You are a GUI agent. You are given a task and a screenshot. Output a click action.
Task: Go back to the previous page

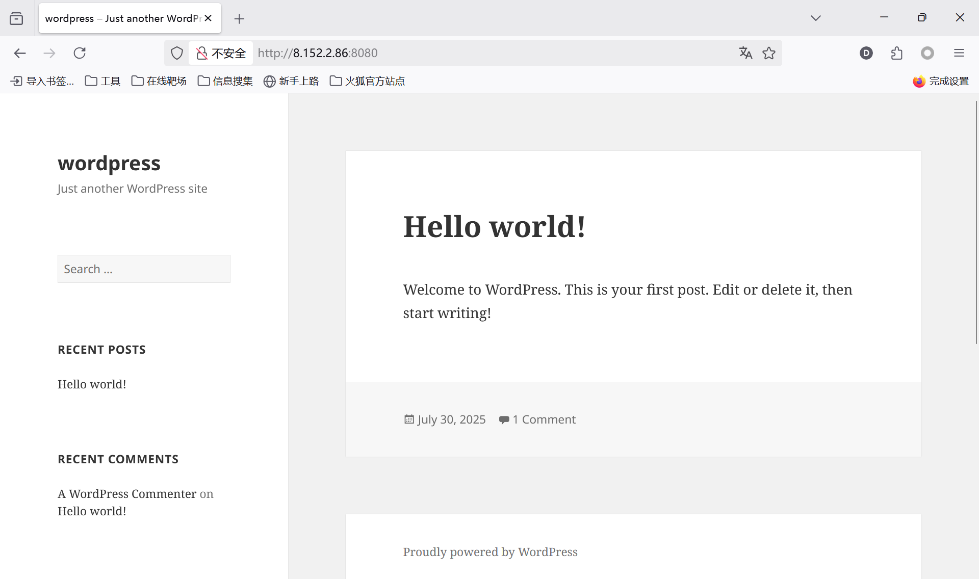(20, 53)
